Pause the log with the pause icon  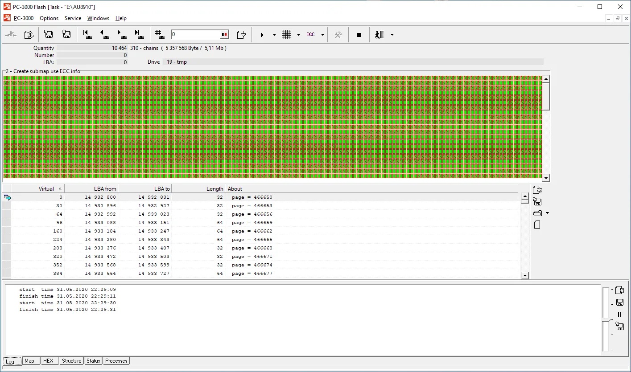click(x=619, y=315)
